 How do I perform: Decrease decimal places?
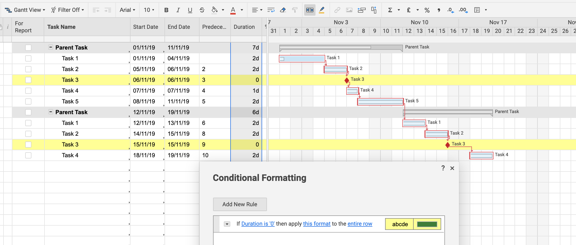click(x=449, y=10)
